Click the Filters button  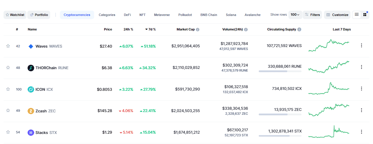312,15
